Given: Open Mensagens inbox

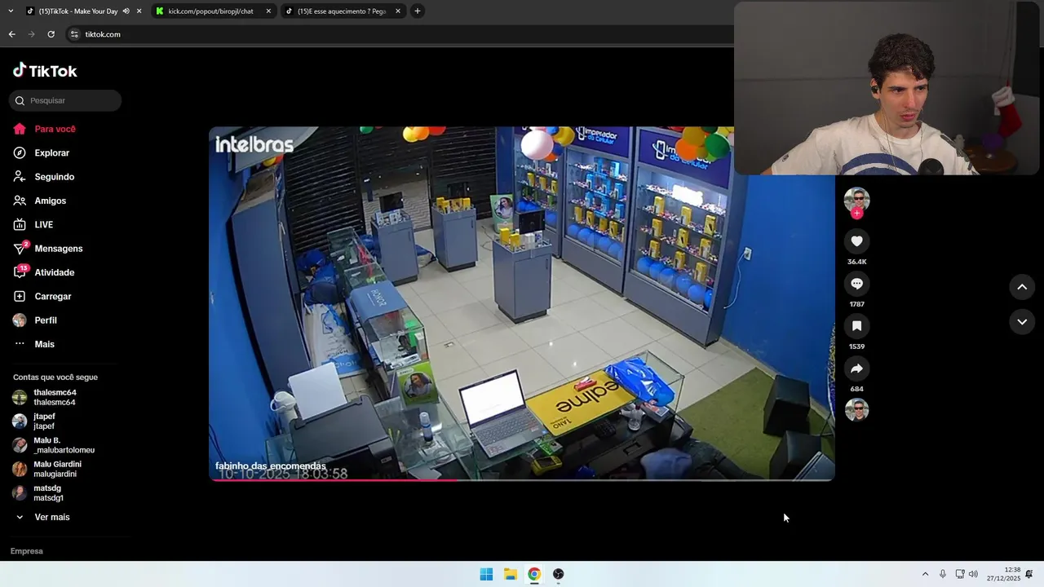Looking at the screenshot, I should [x=48, y=249].
